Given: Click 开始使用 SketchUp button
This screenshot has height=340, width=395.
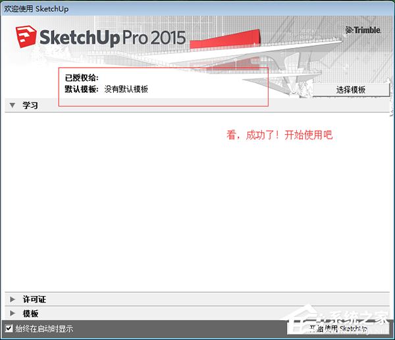Looking at the screenshot, I should (338, 328).
